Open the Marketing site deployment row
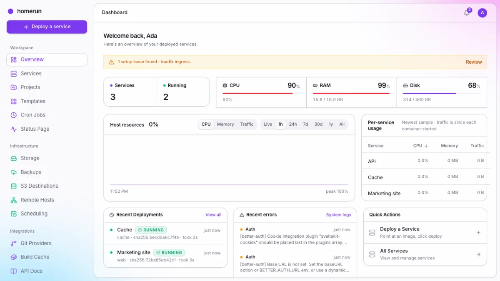 [165, 256]
